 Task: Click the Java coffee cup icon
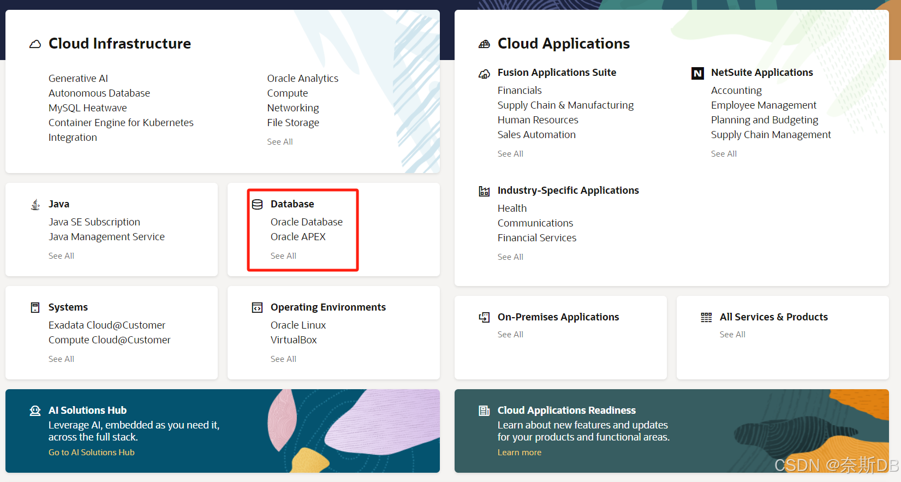coord(35,205)
